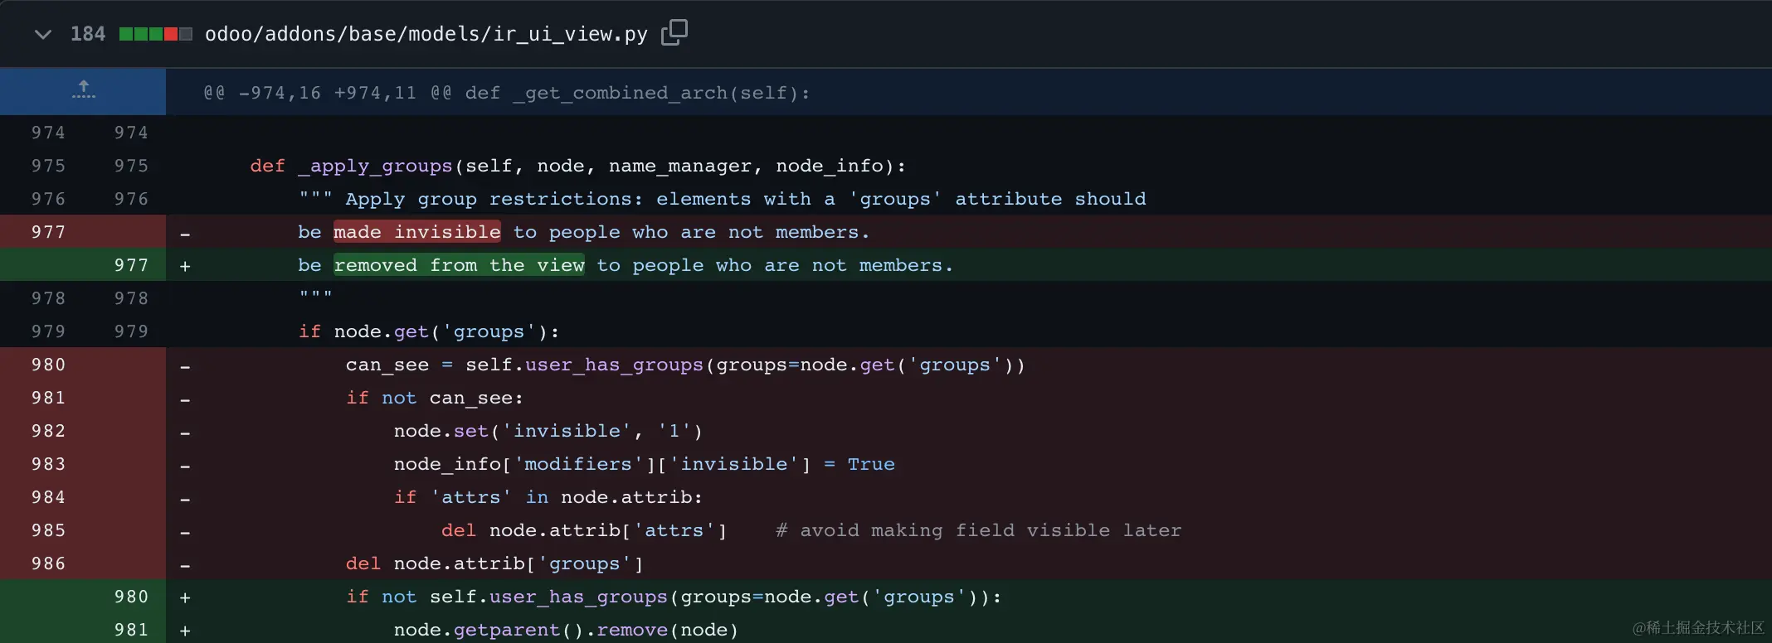Click the deleted line del node.attrib['attrs']

[x=584, y=530]
